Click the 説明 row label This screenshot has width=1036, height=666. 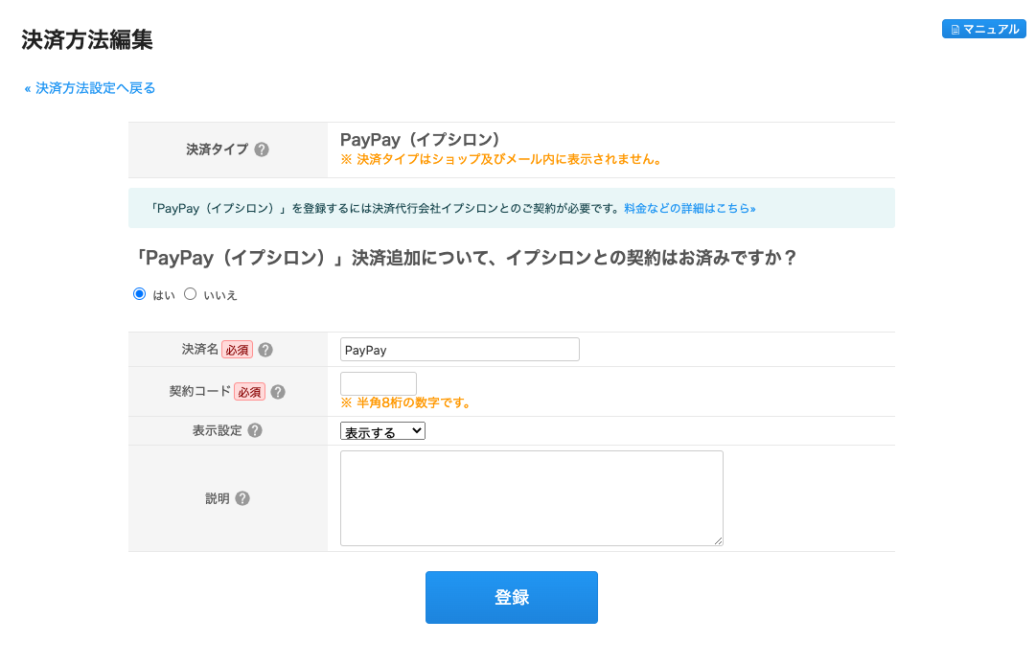click(217, 498)
